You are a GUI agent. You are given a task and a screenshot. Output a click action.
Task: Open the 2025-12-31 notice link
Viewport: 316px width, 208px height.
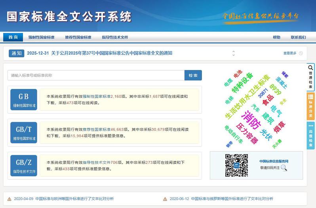click(x=100, y=53)
